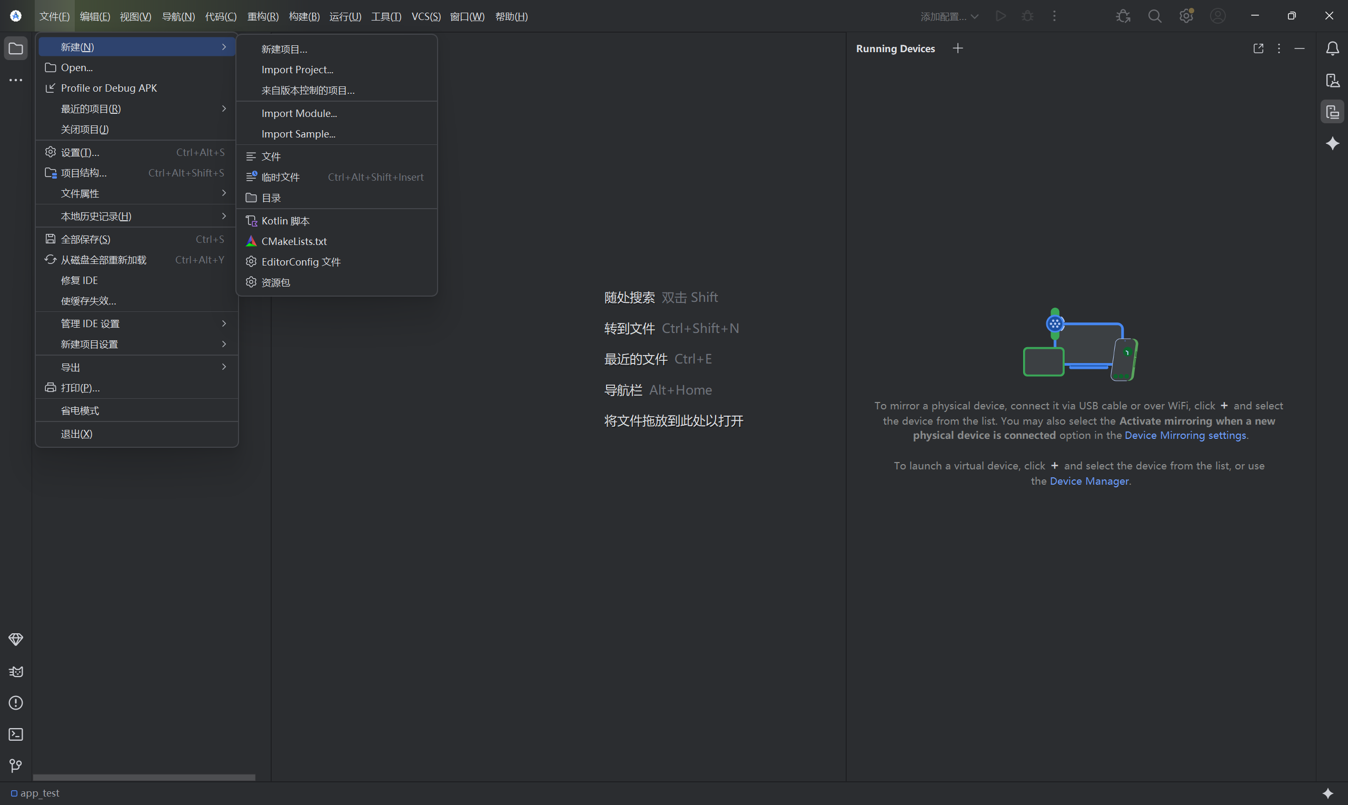Screen dimensions: 1348x805
Task: Open the Project tool window folder icon
Action: [x=16, y=49]
